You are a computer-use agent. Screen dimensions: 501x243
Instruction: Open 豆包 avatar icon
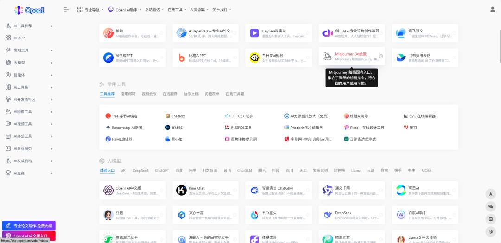pyautogui.click(x=108, y=215)
